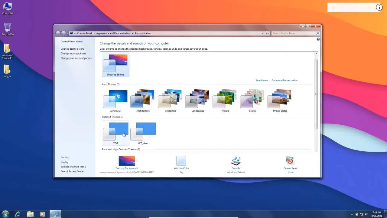Viewport: 387px width, 218px height.
Task: Launch Windows Media Player from taskbar
Action: pos(42,214)
